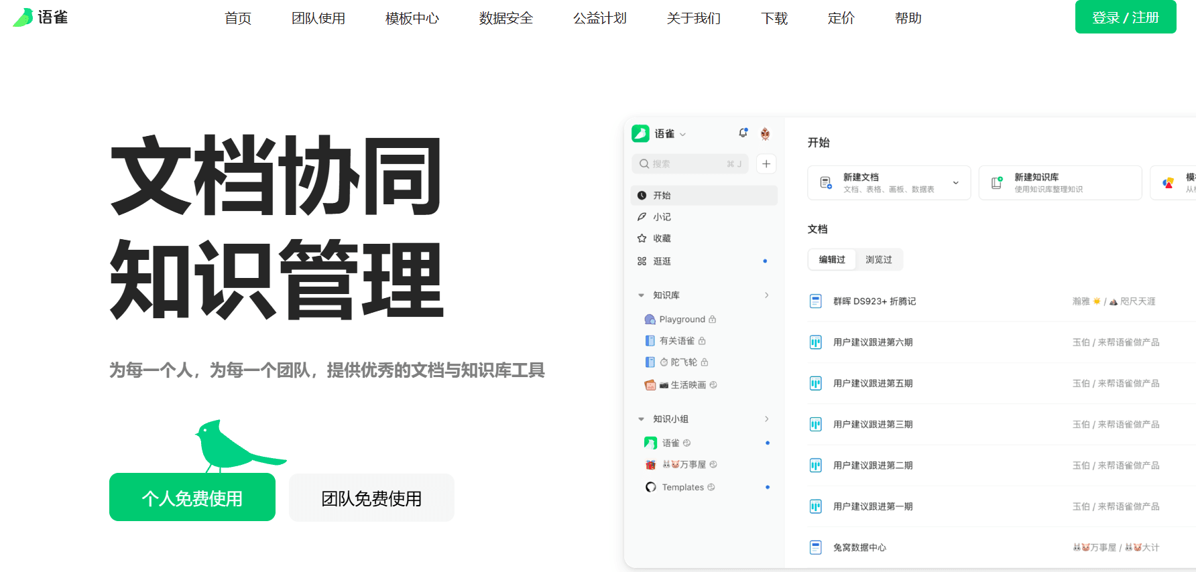Click the arrow right of 知识库
Screen dimensions: 1196x572
[x=767, y=295]
